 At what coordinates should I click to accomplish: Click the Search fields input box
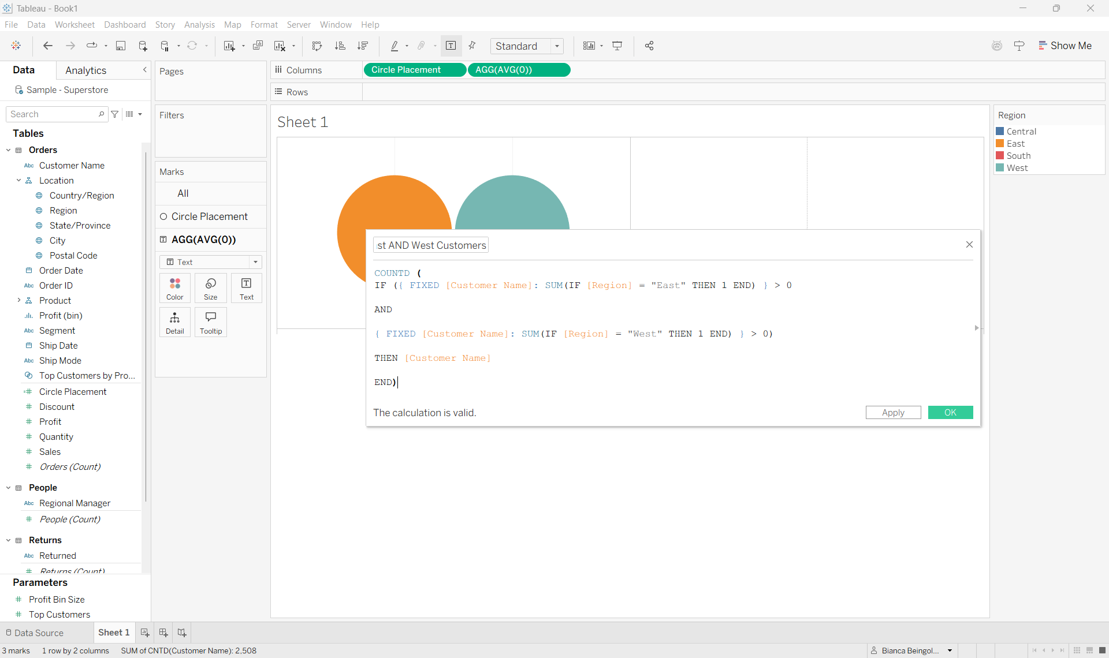[x=56, y=114]
